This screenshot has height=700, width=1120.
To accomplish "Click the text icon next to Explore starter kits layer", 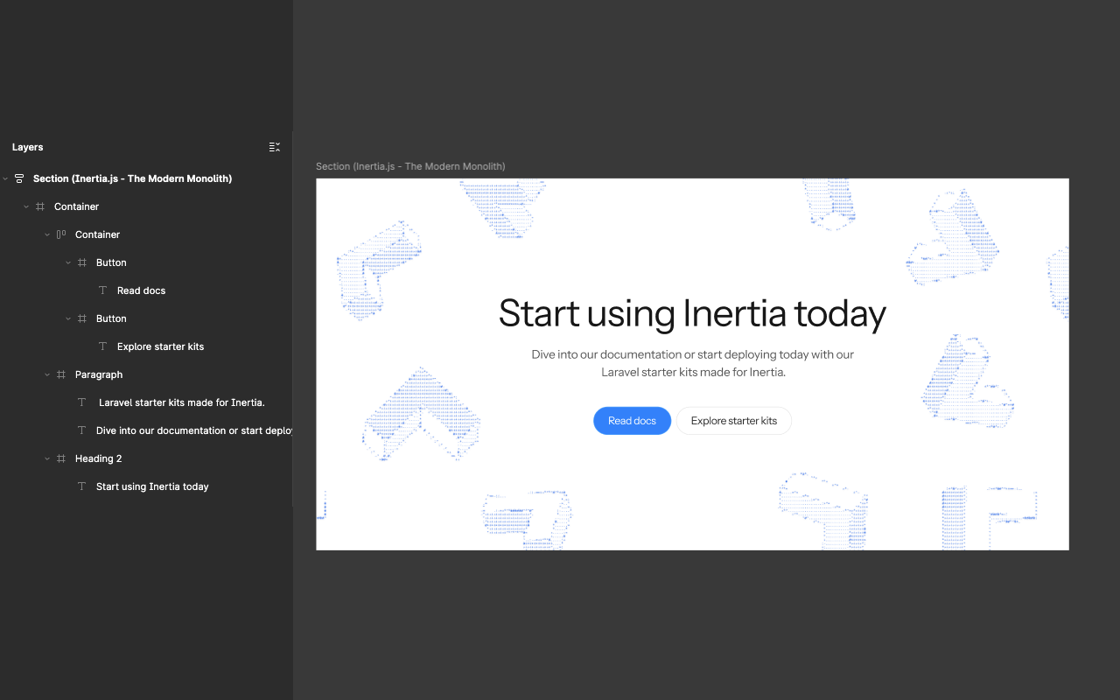I will pos(103,346).
